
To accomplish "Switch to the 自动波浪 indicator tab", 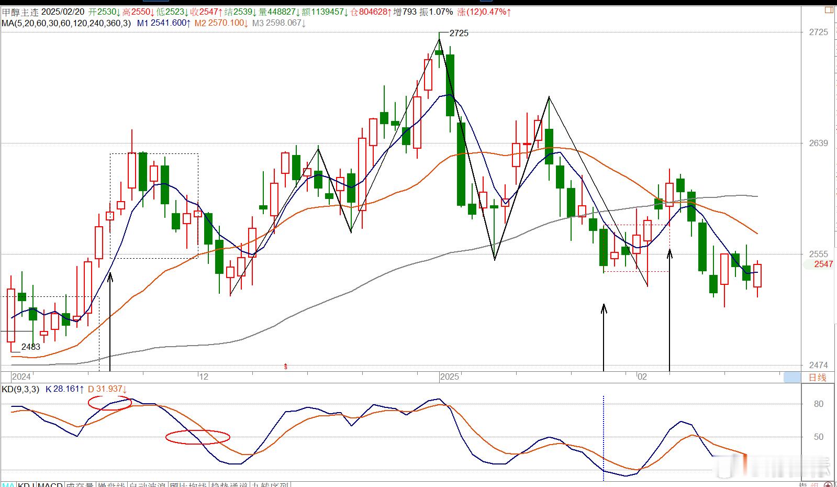I will coord(147,484).
